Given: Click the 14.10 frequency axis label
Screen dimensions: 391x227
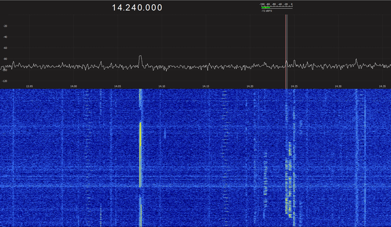Looking at the screenshot, I should click(162, 86).
